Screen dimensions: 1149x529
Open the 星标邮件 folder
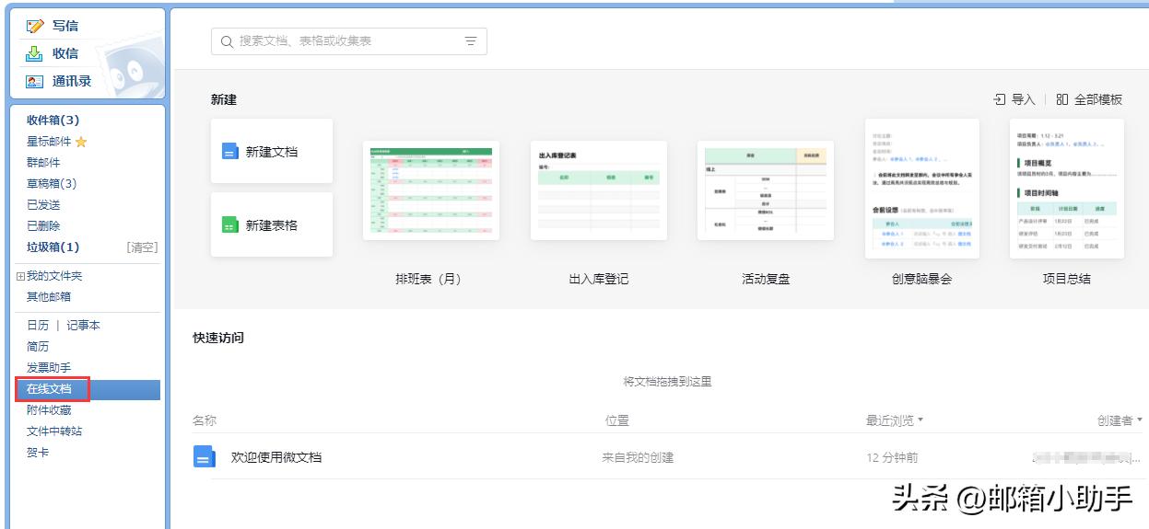pyautogui.click(x=49, y=142)
